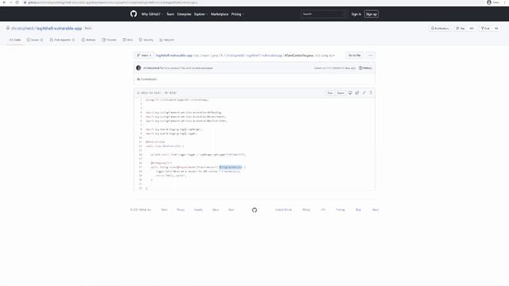
Task: Open the About footer link
Action: pos(375,210)
